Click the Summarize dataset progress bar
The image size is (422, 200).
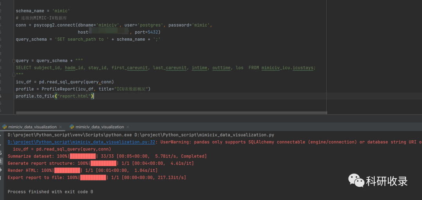(82, 156)
